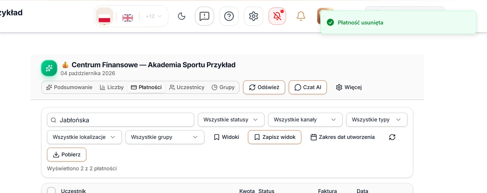The image size is (487, 193).
Task: Toggle muted notifications red bell
Action: coord(277,16)
